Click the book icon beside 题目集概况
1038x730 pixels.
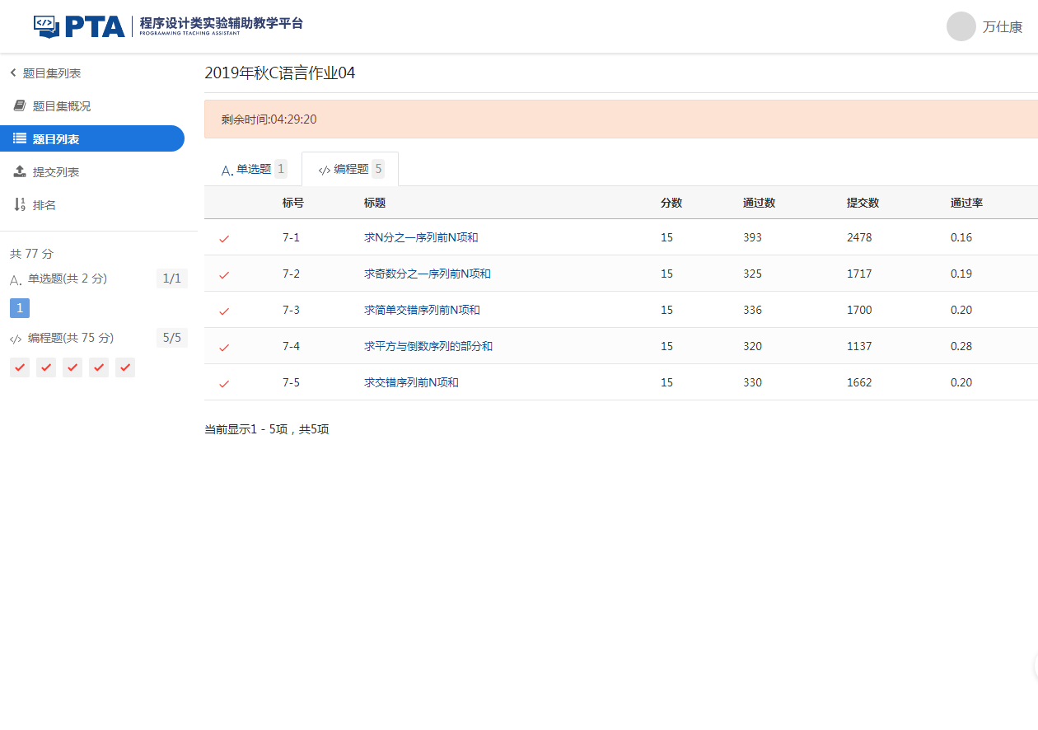[20, 105]
